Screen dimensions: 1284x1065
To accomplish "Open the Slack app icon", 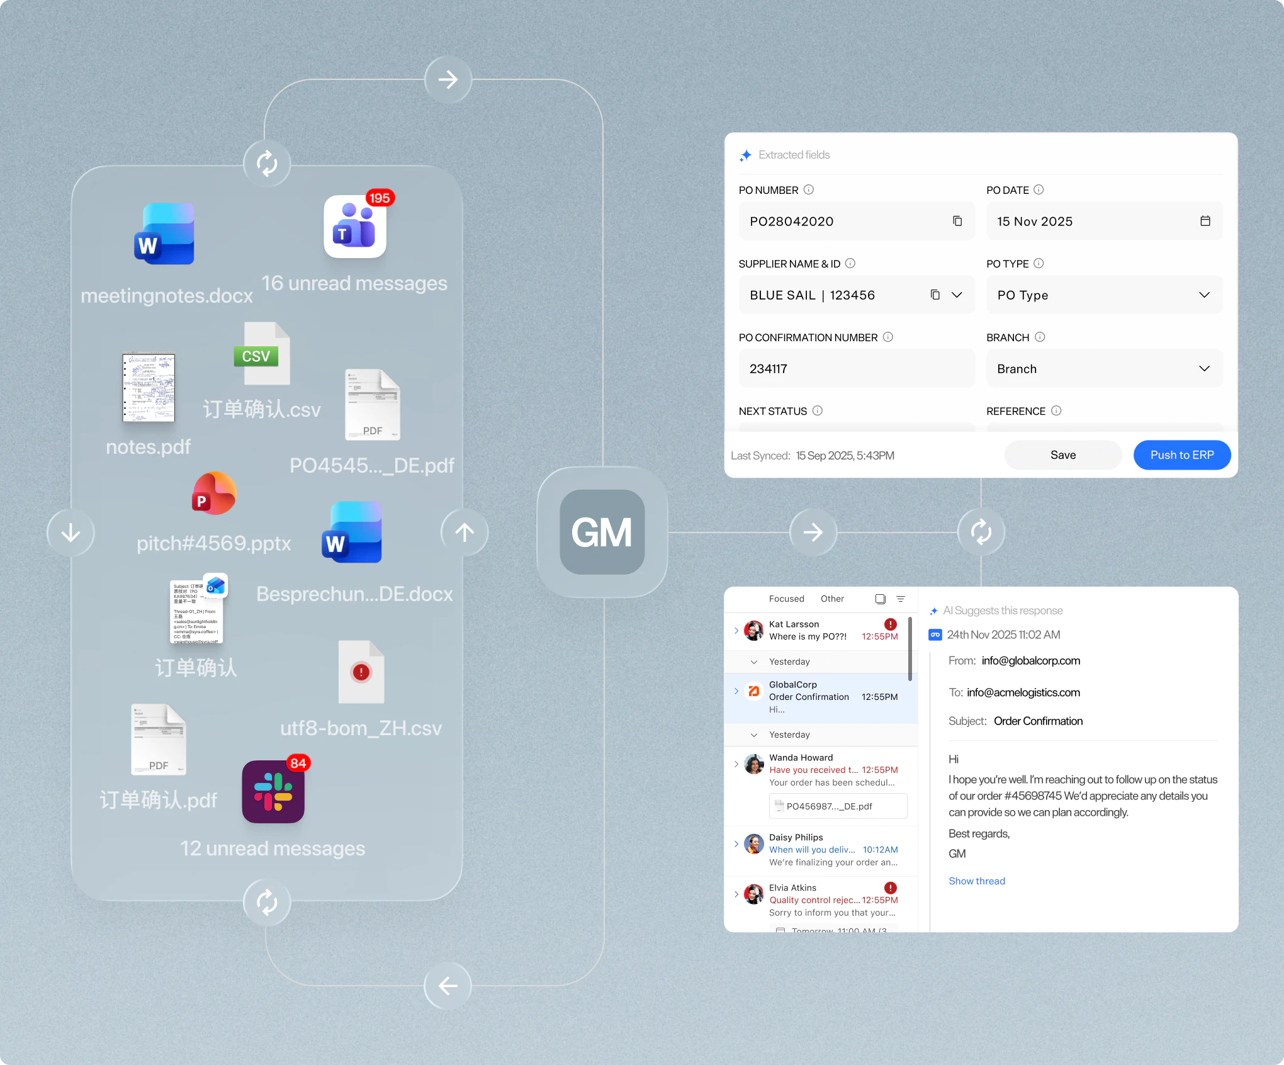I will 273,791.
